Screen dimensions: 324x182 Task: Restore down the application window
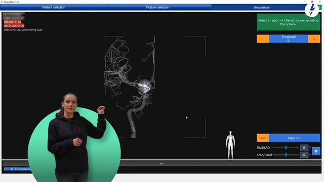click(x=312, y=2)
